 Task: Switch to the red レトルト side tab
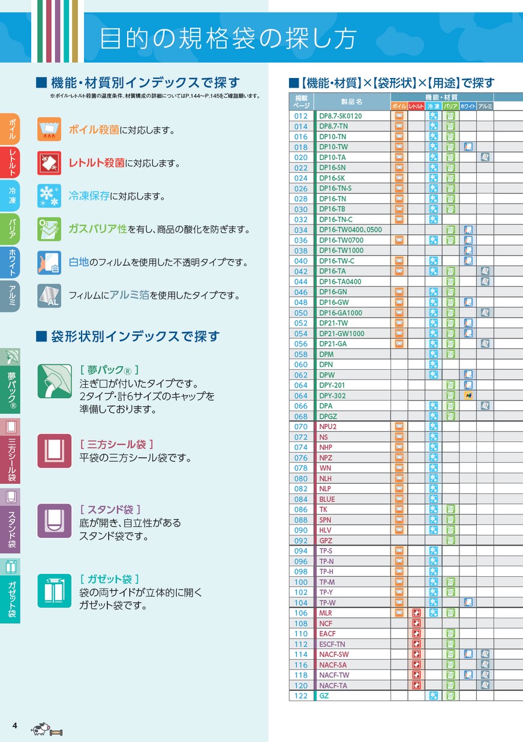11,162
